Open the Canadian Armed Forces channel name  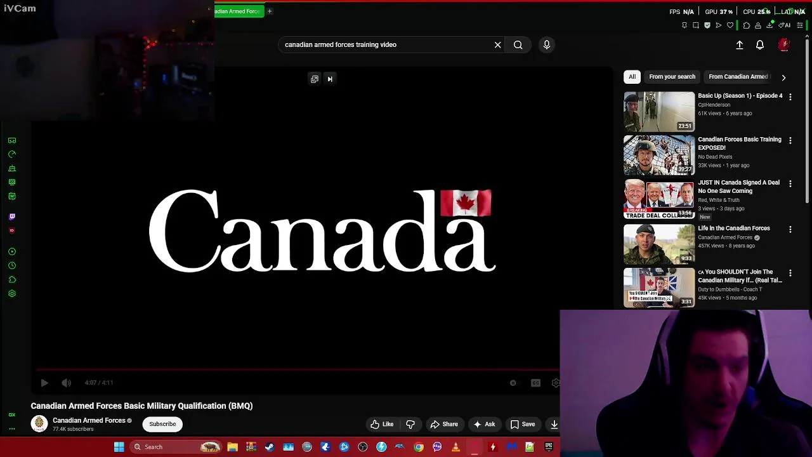pos(89,420)
